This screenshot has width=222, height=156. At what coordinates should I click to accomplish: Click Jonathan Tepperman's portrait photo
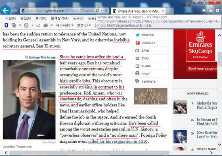pyautogui.click(x=29, y=100)
